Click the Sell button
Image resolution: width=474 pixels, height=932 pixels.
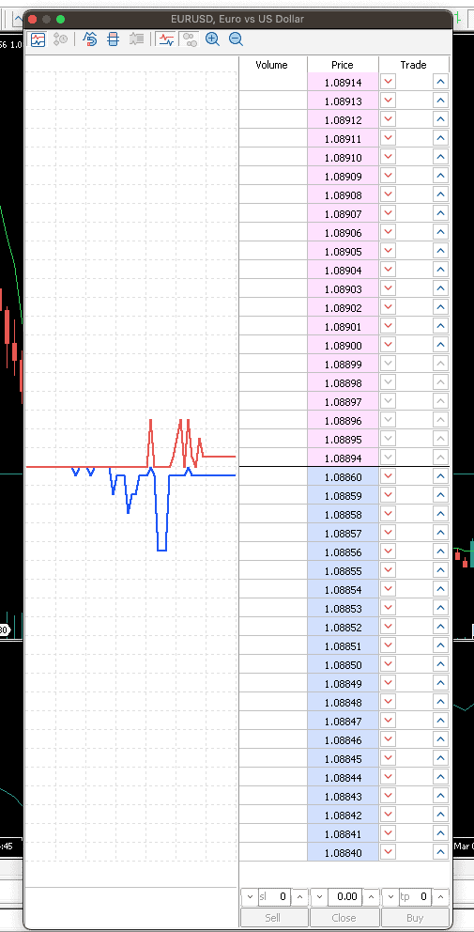[274, 918]
